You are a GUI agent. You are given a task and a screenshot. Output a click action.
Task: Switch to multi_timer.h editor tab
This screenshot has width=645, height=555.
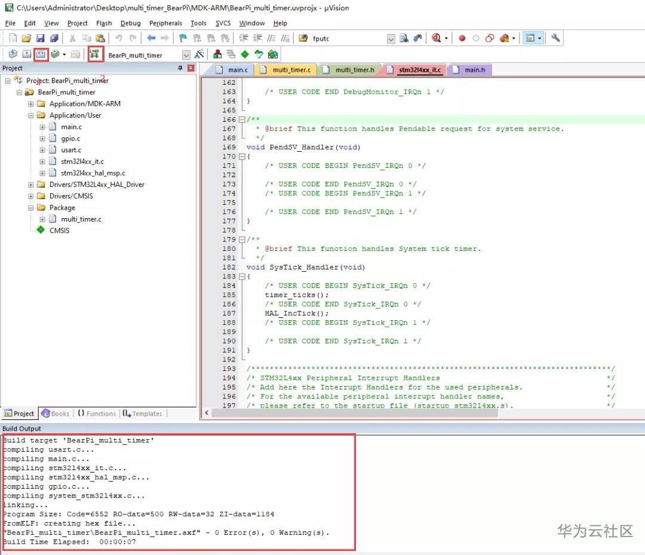349,70
